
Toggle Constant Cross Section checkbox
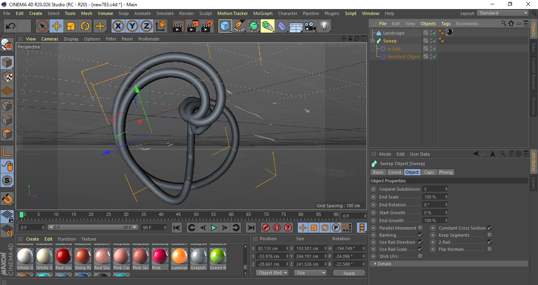pyautogui.click(x=490, y=228)
